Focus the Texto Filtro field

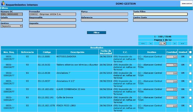[160, 14]
